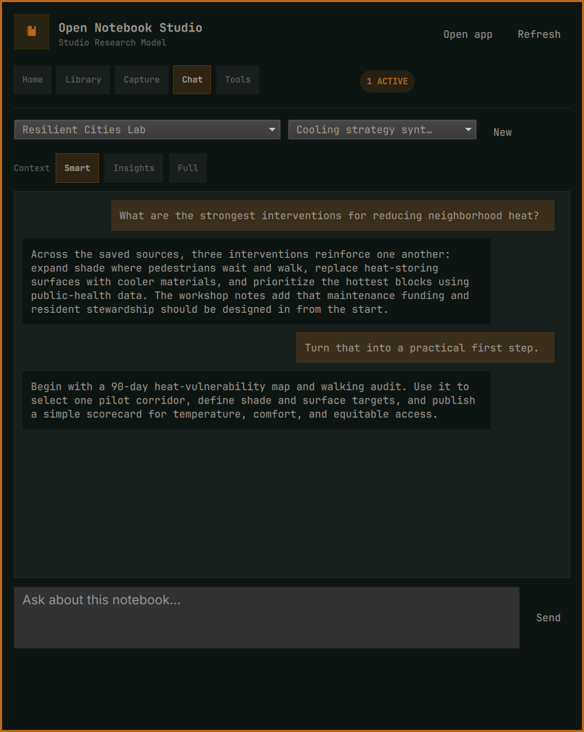Start a New chat session
This screenshot has width=584, height=732.
pos(502,132)
